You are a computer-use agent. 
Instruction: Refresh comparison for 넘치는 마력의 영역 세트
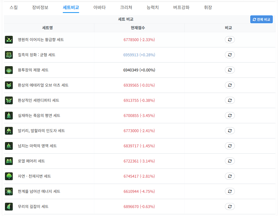[230, 146]
